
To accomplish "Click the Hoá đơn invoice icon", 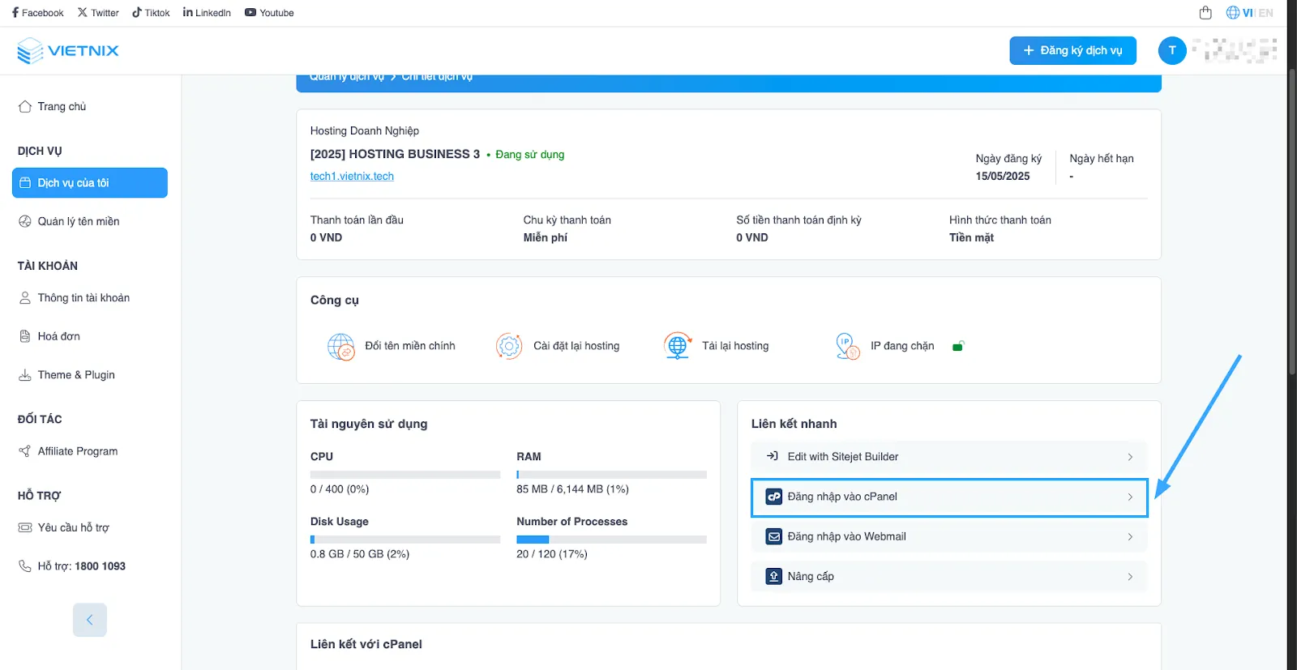I will [x=25, y=336].
